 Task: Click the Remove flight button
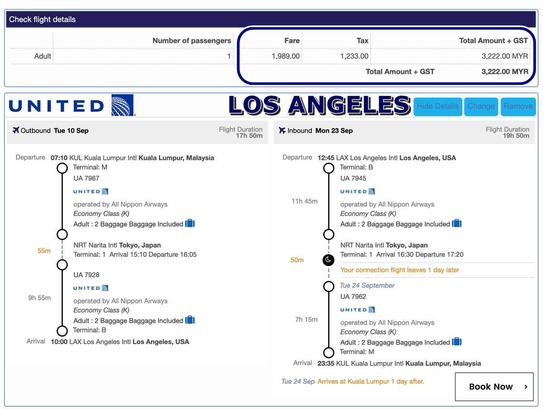point(518,106)
